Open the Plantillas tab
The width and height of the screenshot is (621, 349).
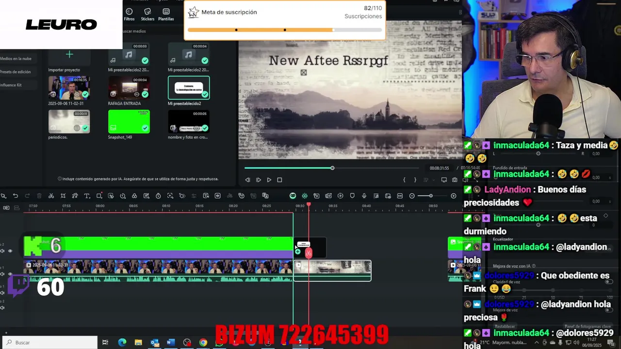[166, 15]
